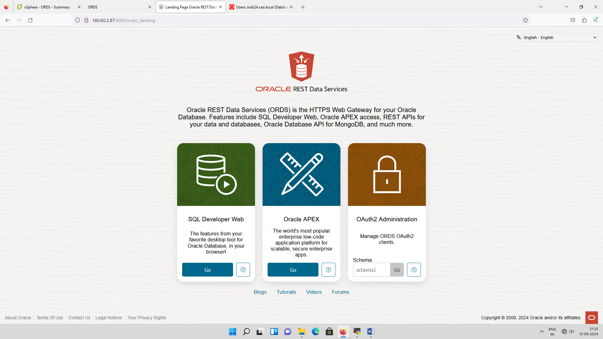Open the list all tabs chevron
The image size is (603, 339).
pyautogui.click(x=541, y=7)
